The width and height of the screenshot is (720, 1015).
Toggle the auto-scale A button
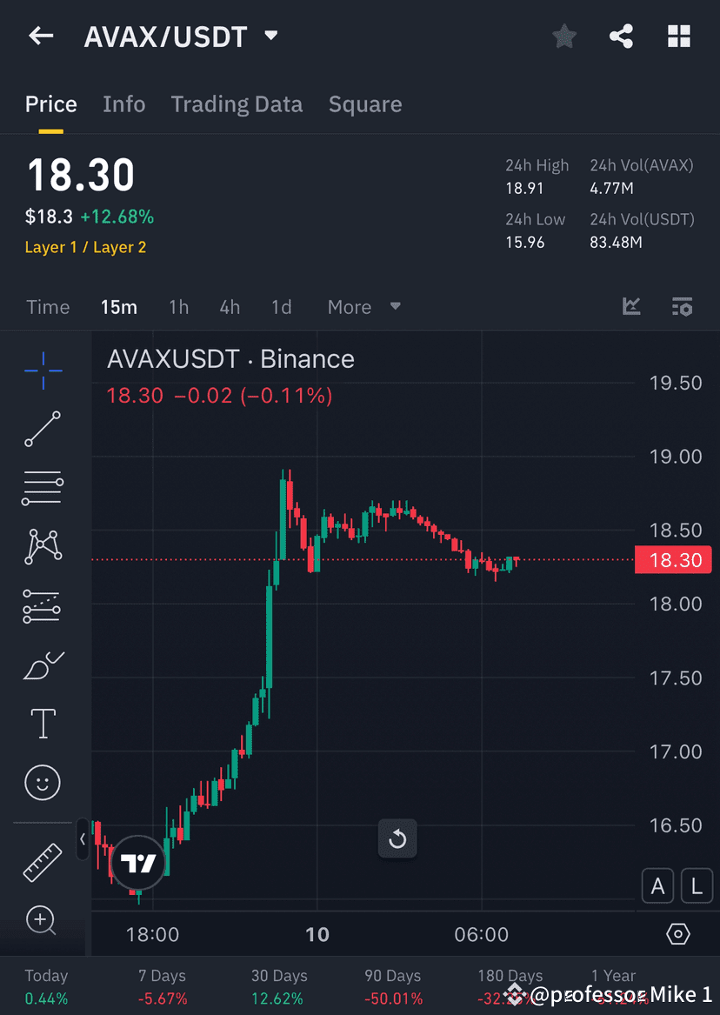657,885
